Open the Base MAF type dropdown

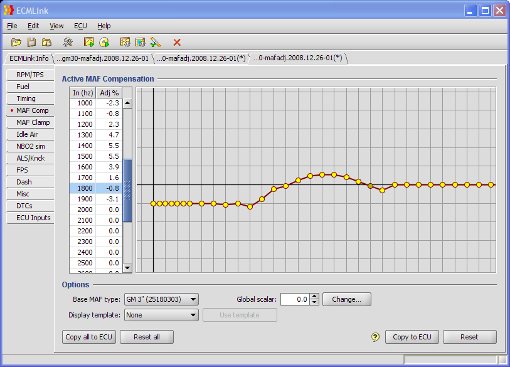pos(193,299)
